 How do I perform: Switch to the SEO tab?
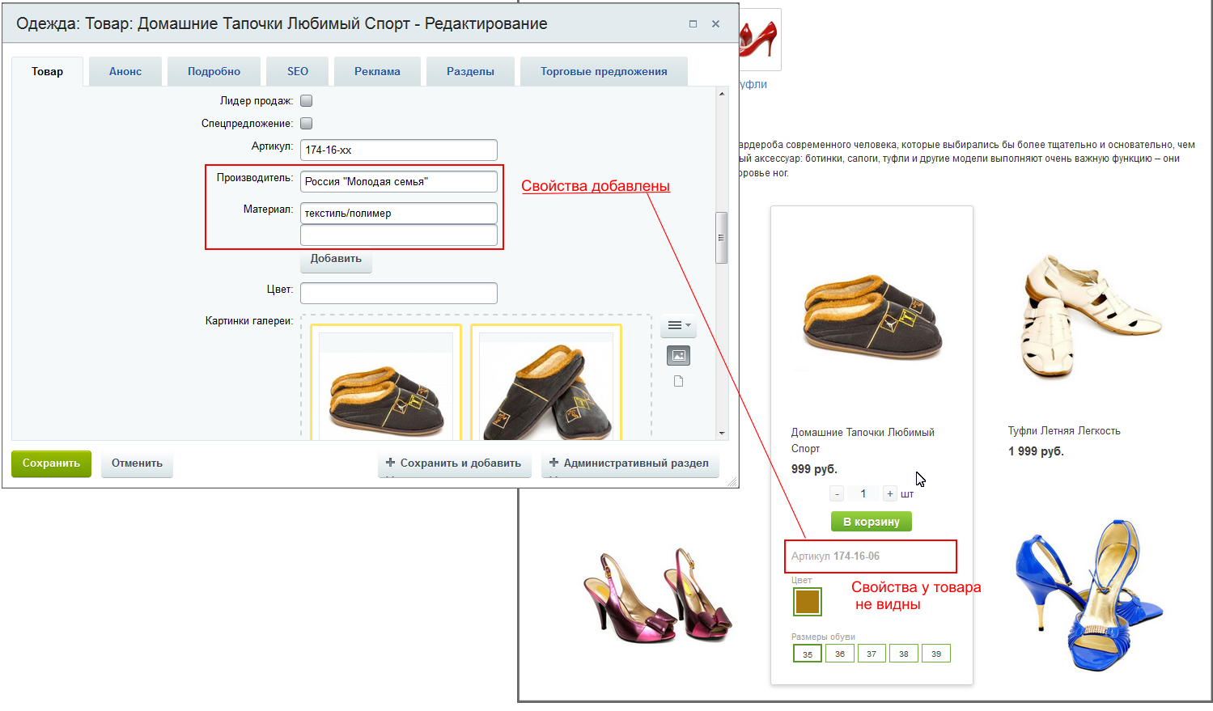click(x=298, y=71)
